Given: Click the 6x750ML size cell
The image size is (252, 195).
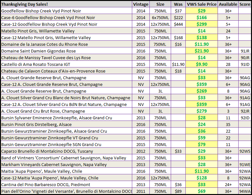Looking at the screenshot, I should pyautogui.click(x=160, y=17).
